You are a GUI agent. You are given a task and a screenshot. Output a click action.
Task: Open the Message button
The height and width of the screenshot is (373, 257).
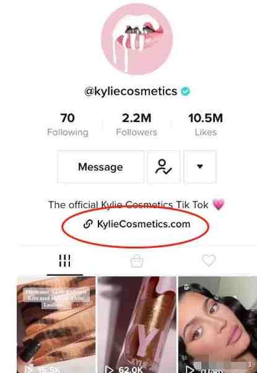coord(100,167)
